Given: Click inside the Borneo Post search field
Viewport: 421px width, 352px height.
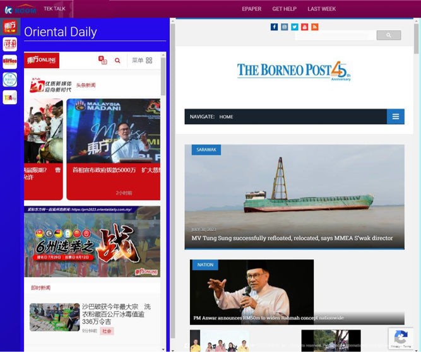Looking at the screenshot, I should (x=335, y=35).
